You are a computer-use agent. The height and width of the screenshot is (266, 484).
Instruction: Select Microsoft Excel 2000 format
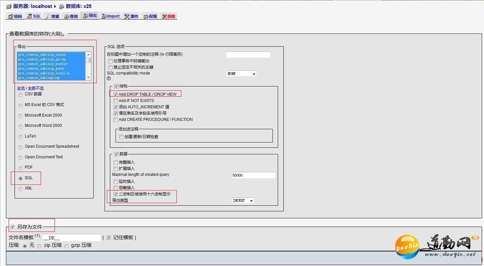pos(21,116)
